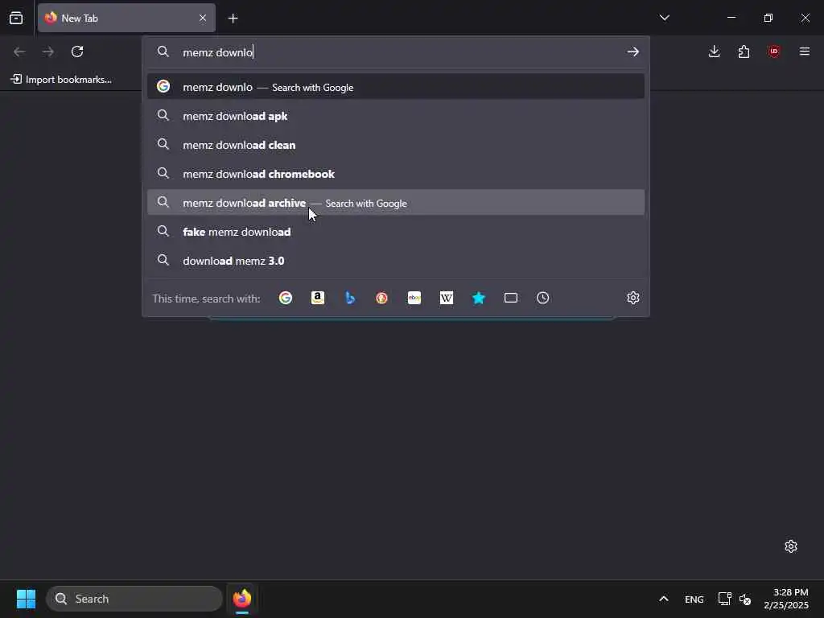Search in Bookmarks star icon
This screenshot has width=824, height=618.
click(x=479, y=298)
